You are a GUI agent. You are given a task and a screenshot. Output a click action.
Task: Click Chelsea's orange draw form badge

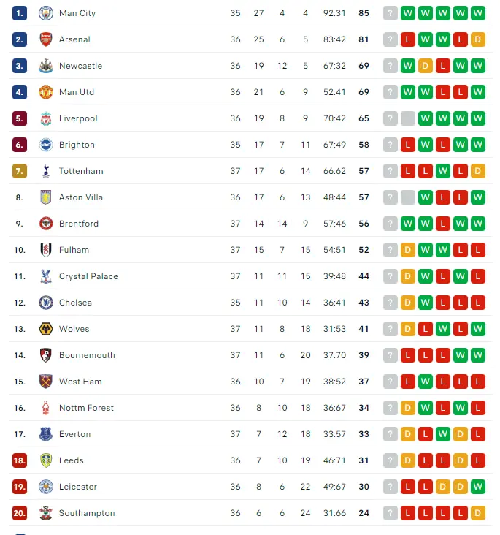[x=408, y=303]
